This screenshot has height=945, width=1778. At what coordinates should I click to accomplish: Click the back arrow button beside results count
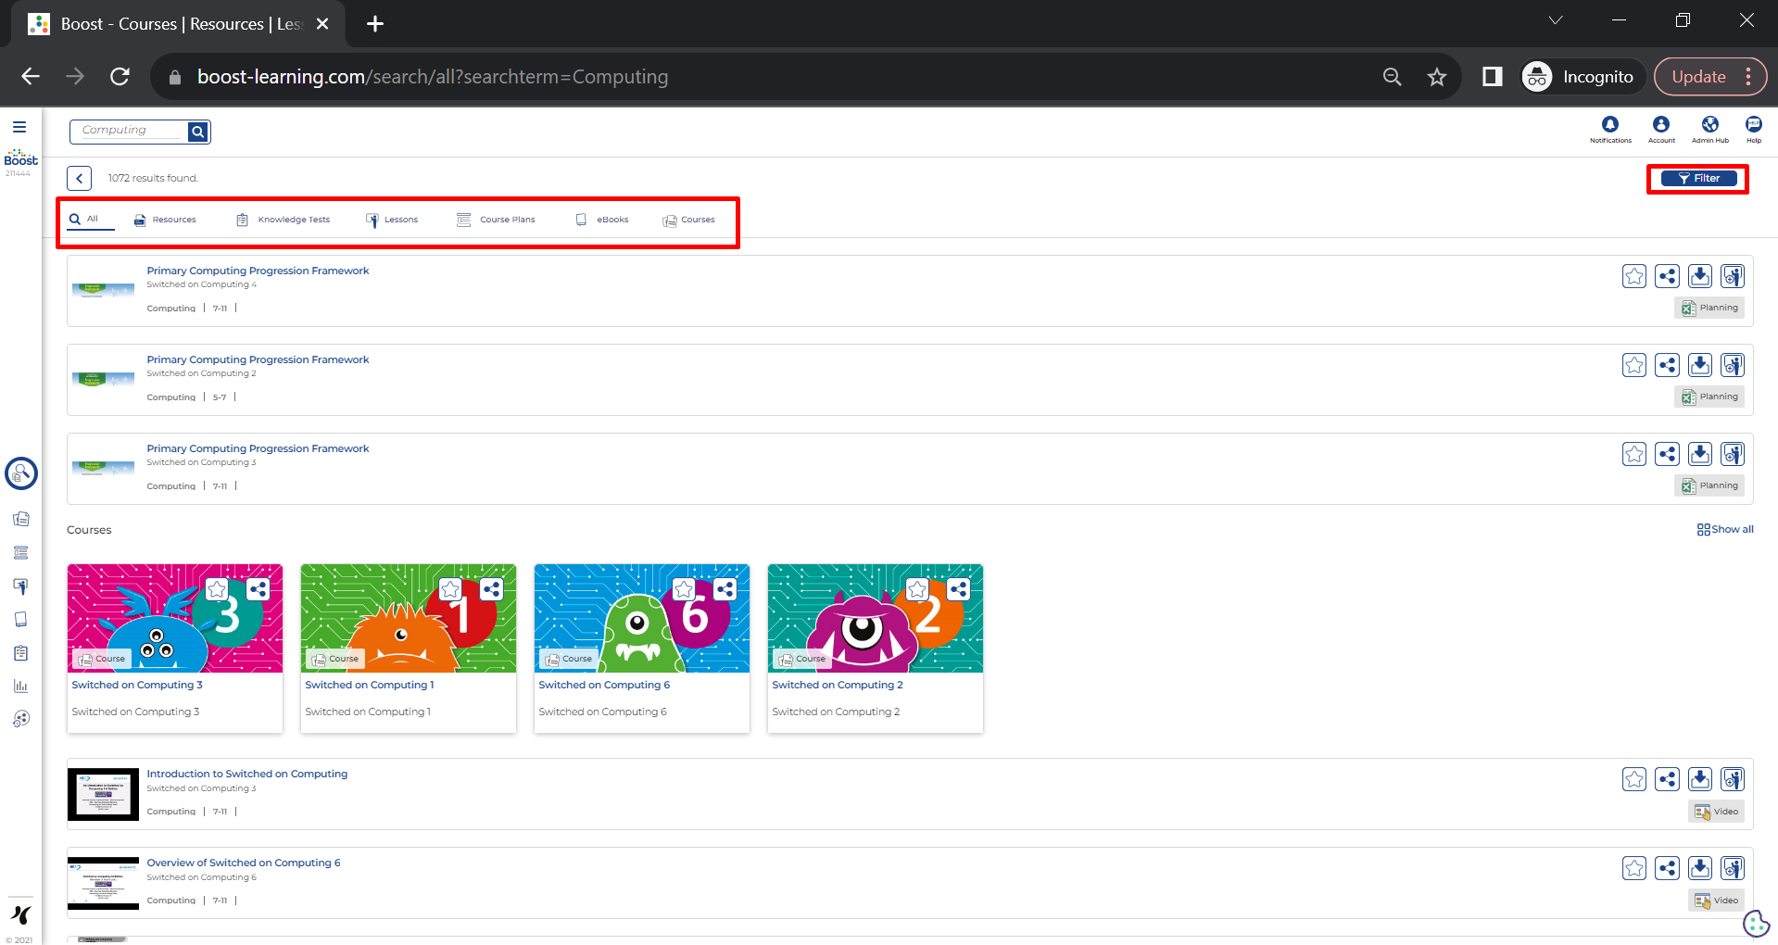[x=80, y=178]
